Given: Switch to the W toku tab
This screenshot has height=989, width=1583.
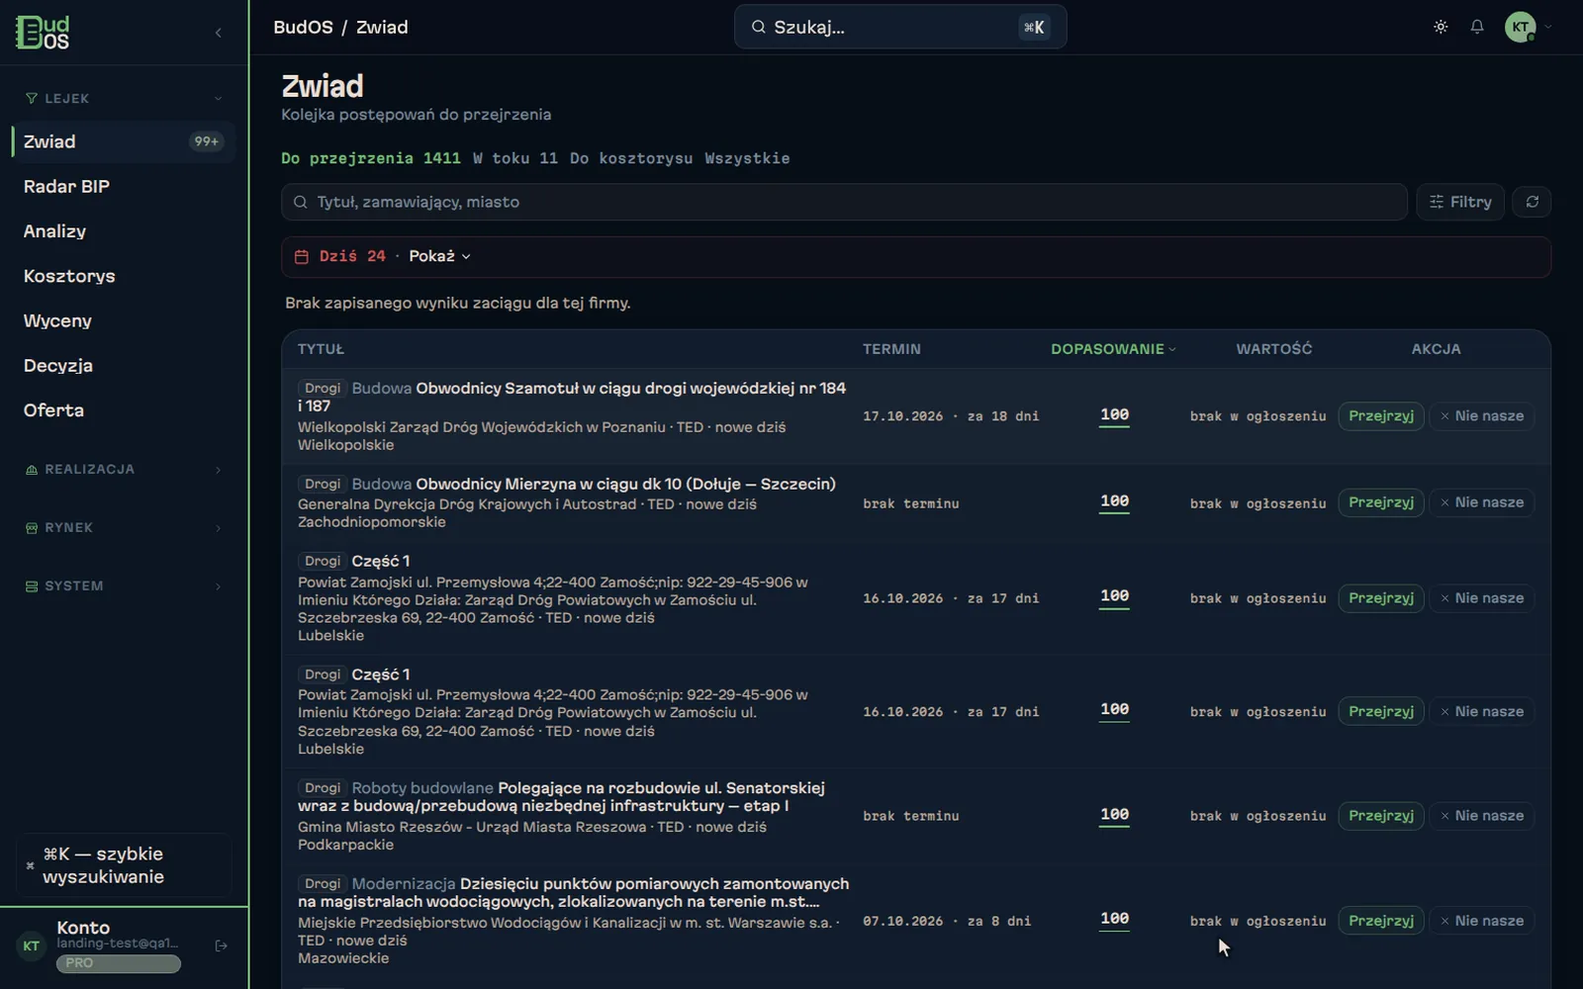Looking at the screenshot, I should (515, 158).
